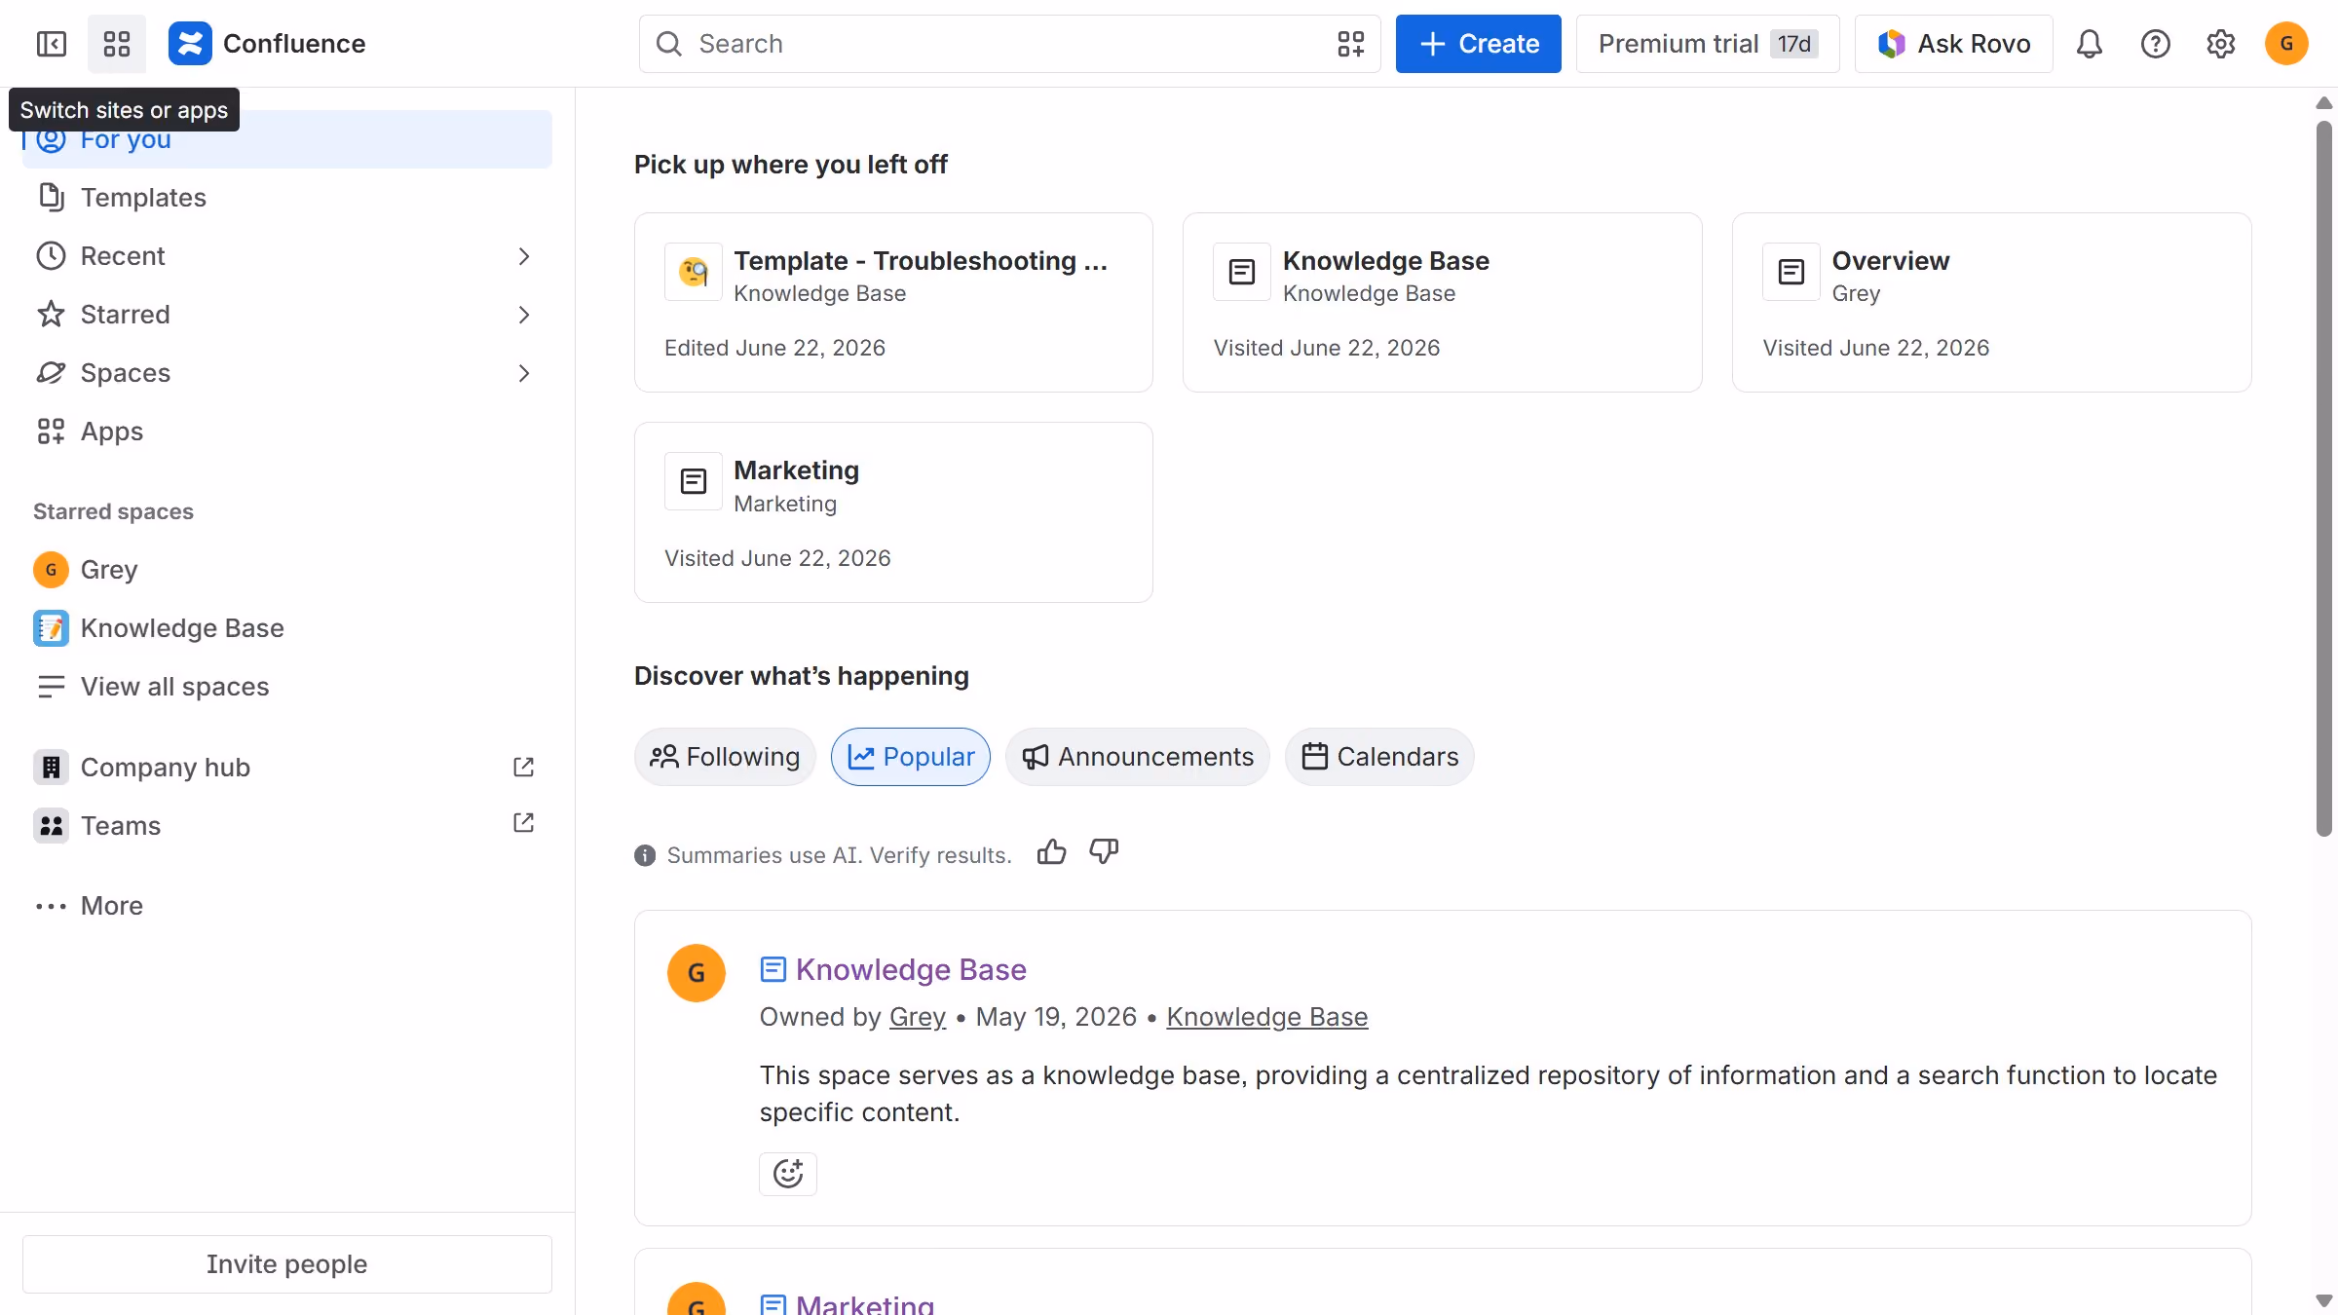The image size is (2338, 1315).
Task: Click the Ask Rovo button
Action: coord(1953,44)
